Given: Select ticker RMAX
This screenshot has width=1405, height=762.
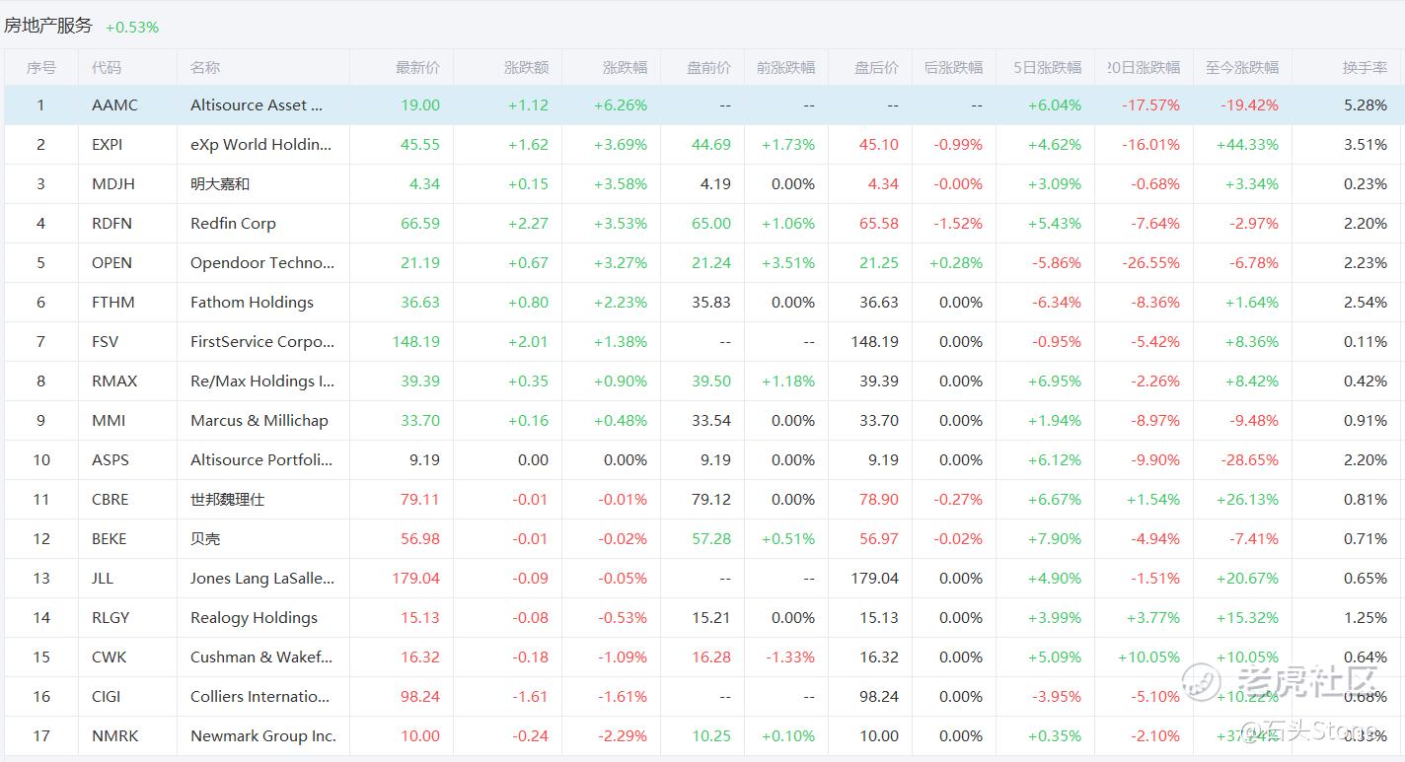Looking at the screenshot, I should tap(114, 381).
